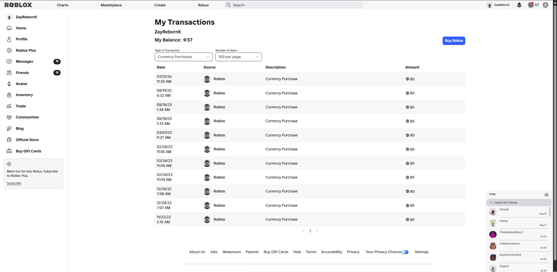Click the Inventory bag icon
557x272 pixels.
(x=9, y=95)
